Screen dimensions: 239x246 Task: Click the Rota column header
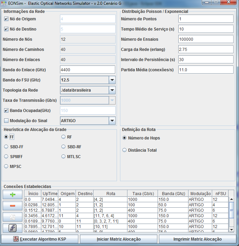click(x=111, y=194)
